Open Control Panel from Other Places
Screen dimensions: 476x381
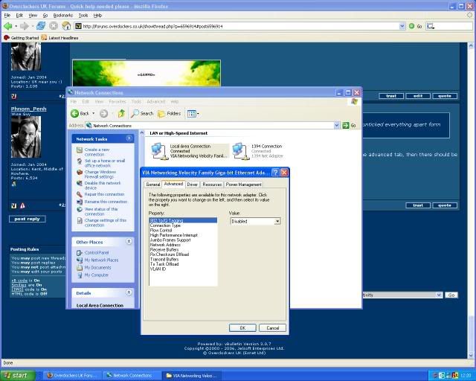coord(96,253)
